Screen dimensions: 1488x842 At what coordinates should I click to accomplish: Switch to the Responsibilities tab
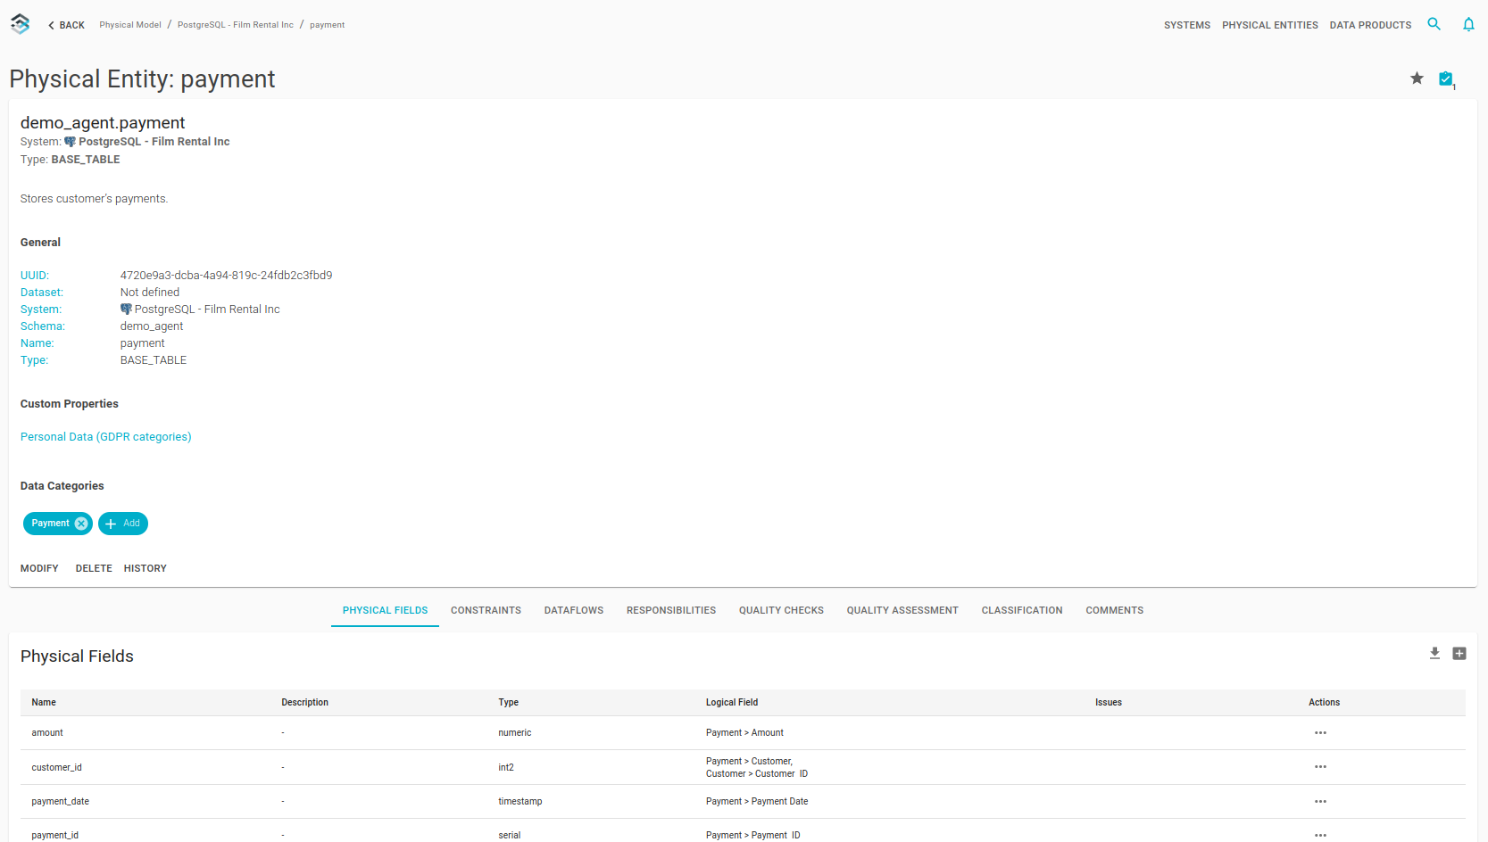click(x=671, y=611)
